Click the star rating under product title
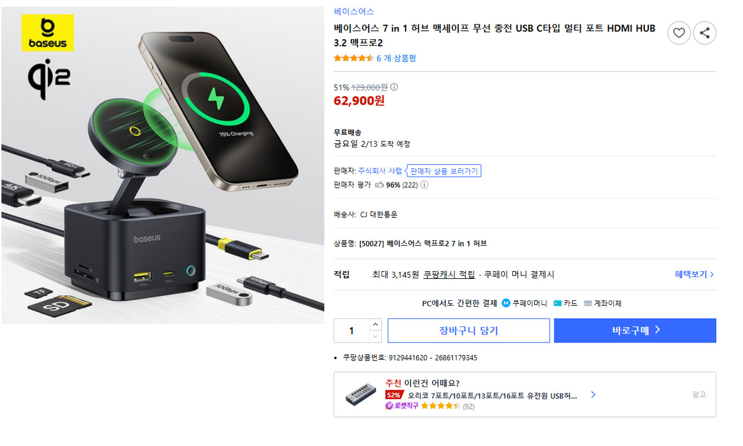The height and width of the screenshot is (446, 743). coord(352,58)
